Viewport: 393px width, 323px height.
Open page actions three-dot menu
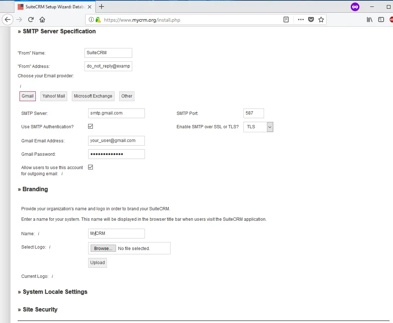[301, 20]
